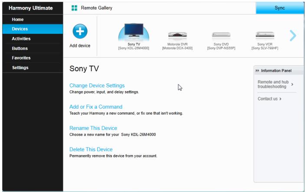Click the blue Add device plus icon

(x=80, y=31)
